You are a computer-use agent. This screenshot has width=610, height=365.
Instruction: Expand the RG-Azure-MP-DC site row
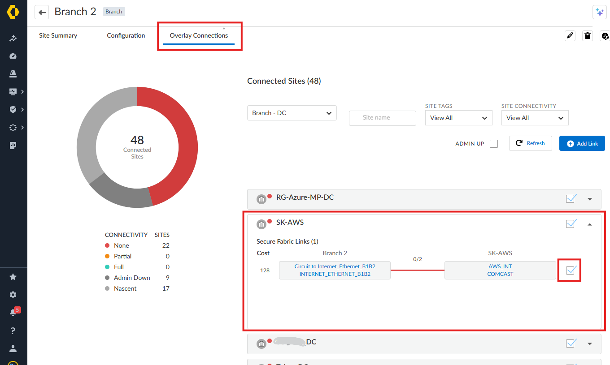click(590, 199)
